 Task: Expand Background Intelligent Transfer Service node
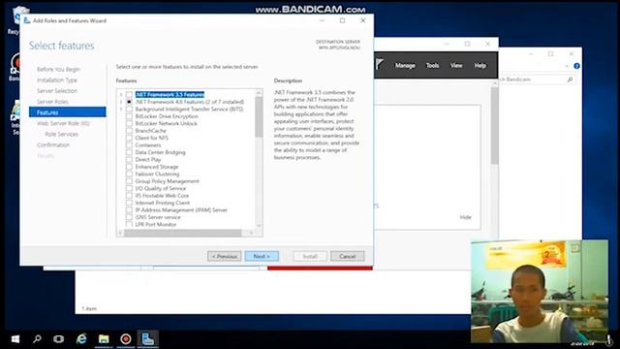tap(121, 109)
